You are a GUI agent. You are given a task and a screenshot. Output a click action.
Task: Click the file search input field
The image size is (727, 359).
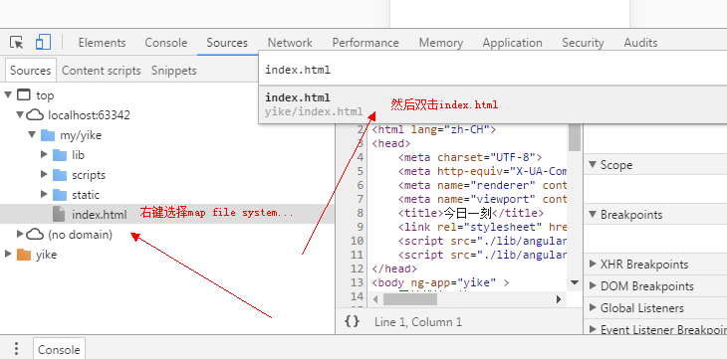click(x=492, y=70)
